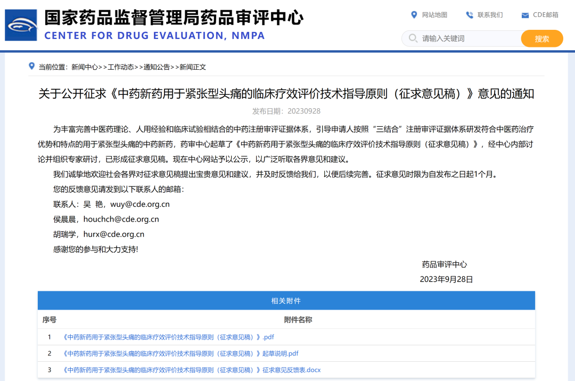Click the site title 国家药品监督管理局药品审评中心
The image size is (575, 381).
(x=174, y=18)
